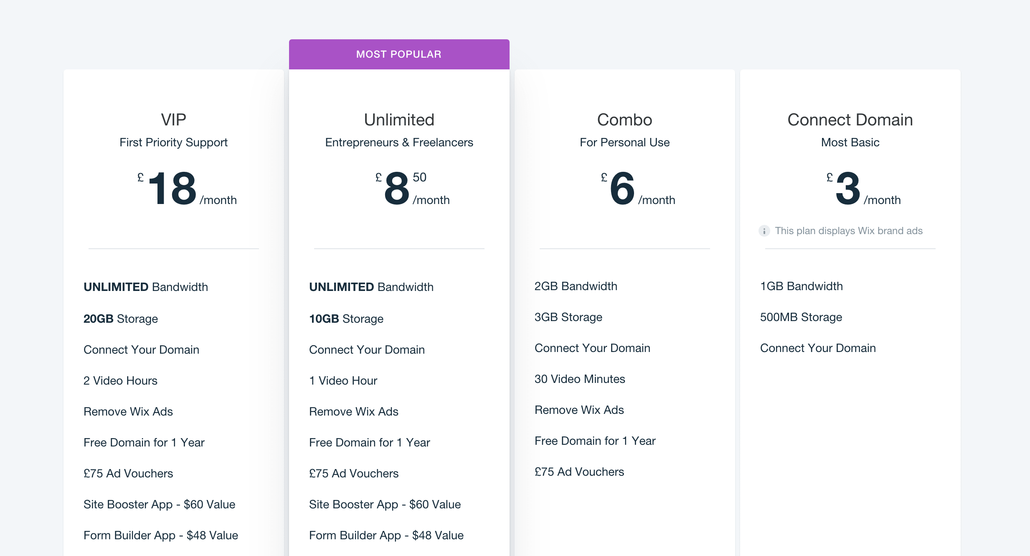The width and height of the screenshot is (1030, 556).
Task: Click the Connect Domain plan title
Action: coord(850,120)
